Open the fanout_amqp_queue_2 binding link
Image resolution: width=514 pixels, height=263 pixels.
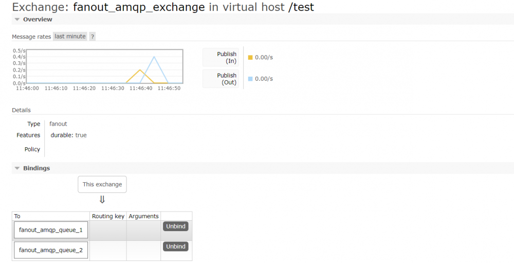point(51,250)
